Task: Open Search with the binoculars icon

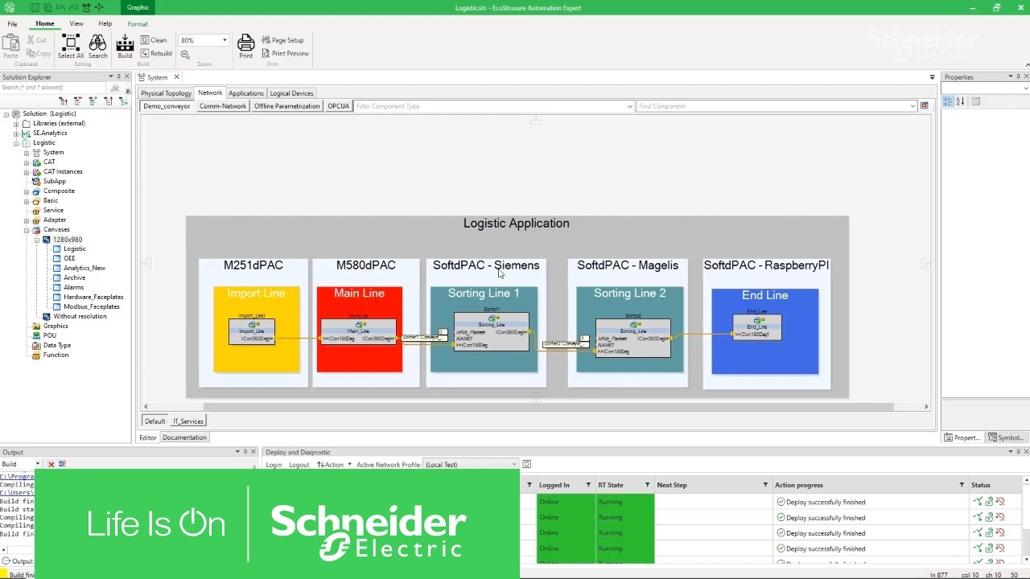Action: (x=97, y=47)
